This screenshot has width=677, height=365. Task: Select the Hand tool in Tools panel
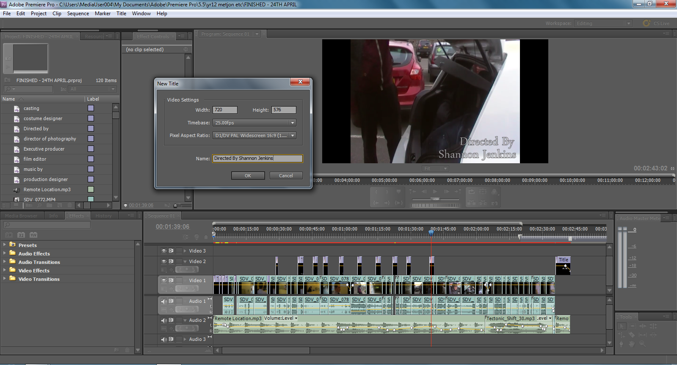click(632, 344)
